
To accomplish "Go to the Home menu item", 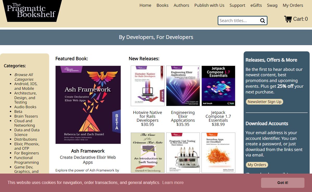I will pyautogui.click(x=145, y=5).
